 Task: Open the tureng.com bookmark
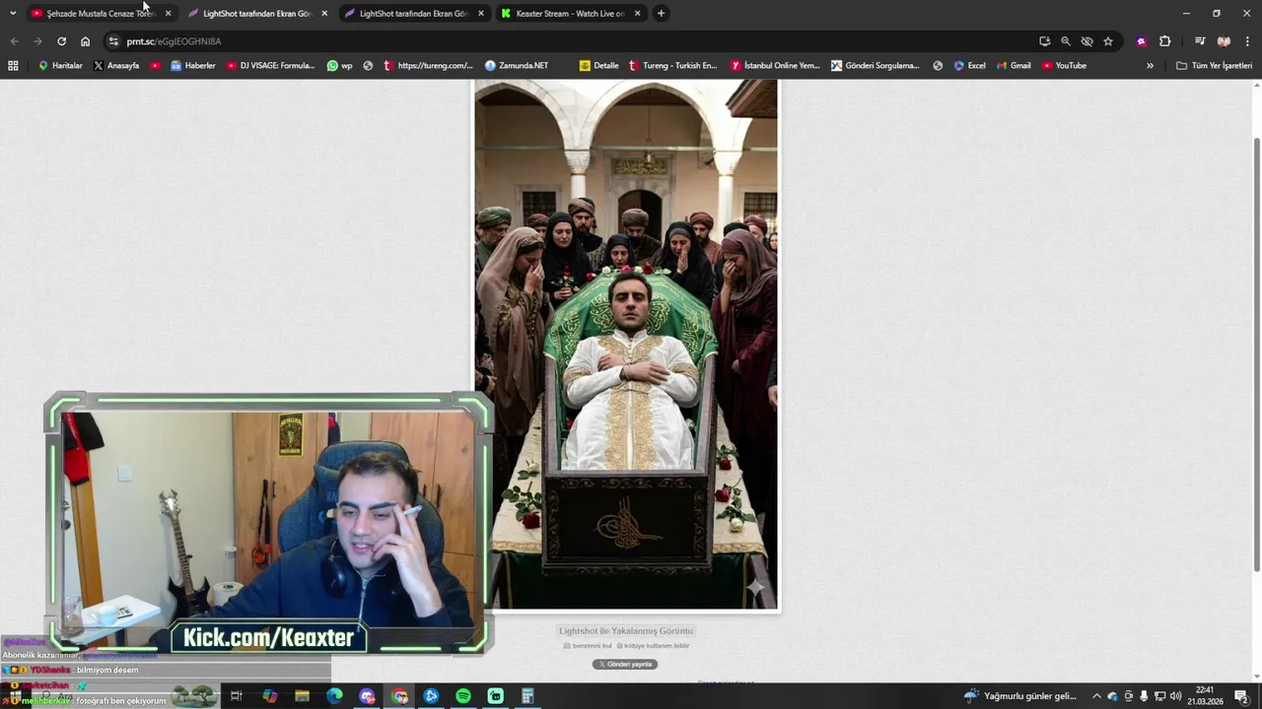coord(428,66)
